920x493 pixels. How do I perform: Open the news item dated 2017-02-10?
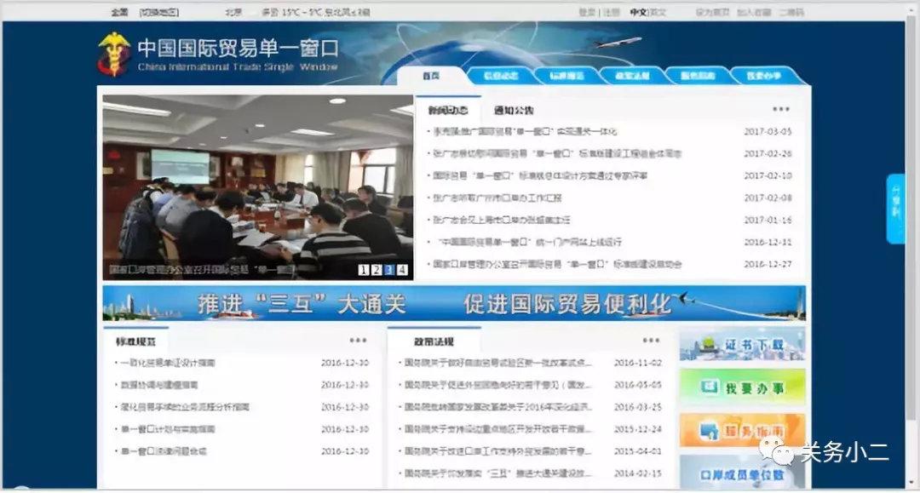pos(540,175)
